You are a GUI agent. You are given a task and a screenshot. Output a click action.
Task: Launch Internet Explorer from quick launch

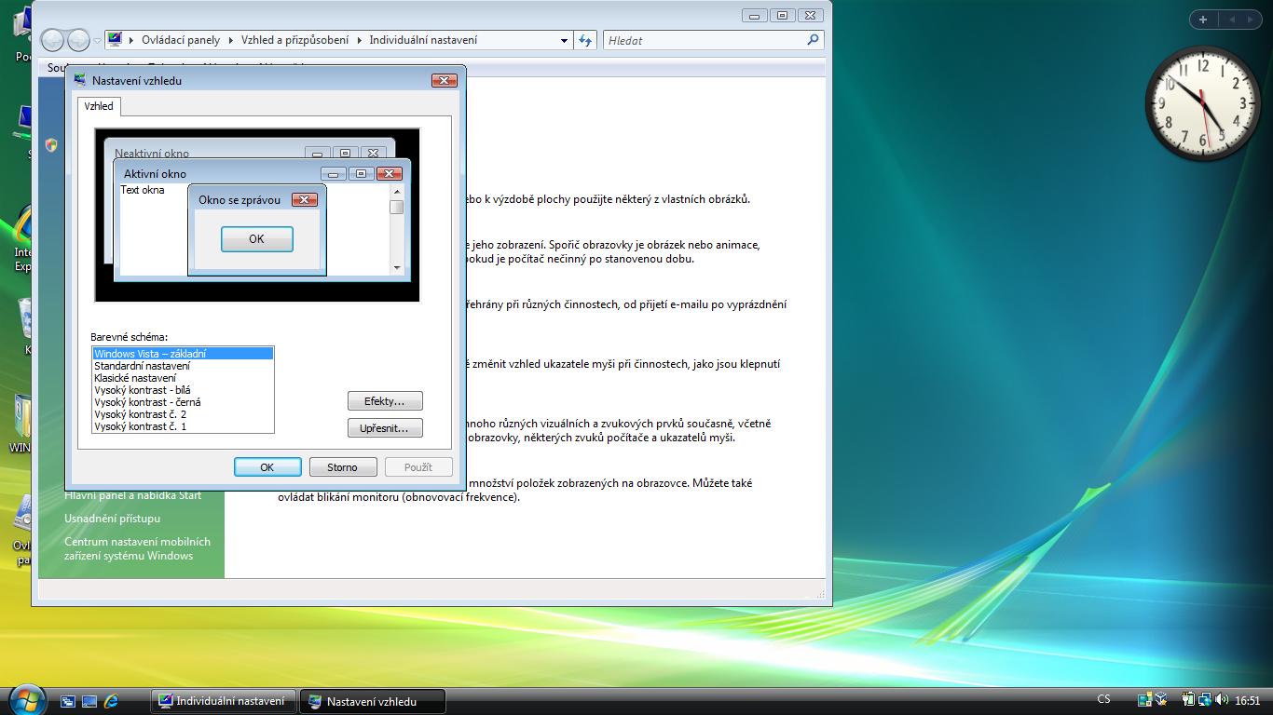tap(112, 701)
